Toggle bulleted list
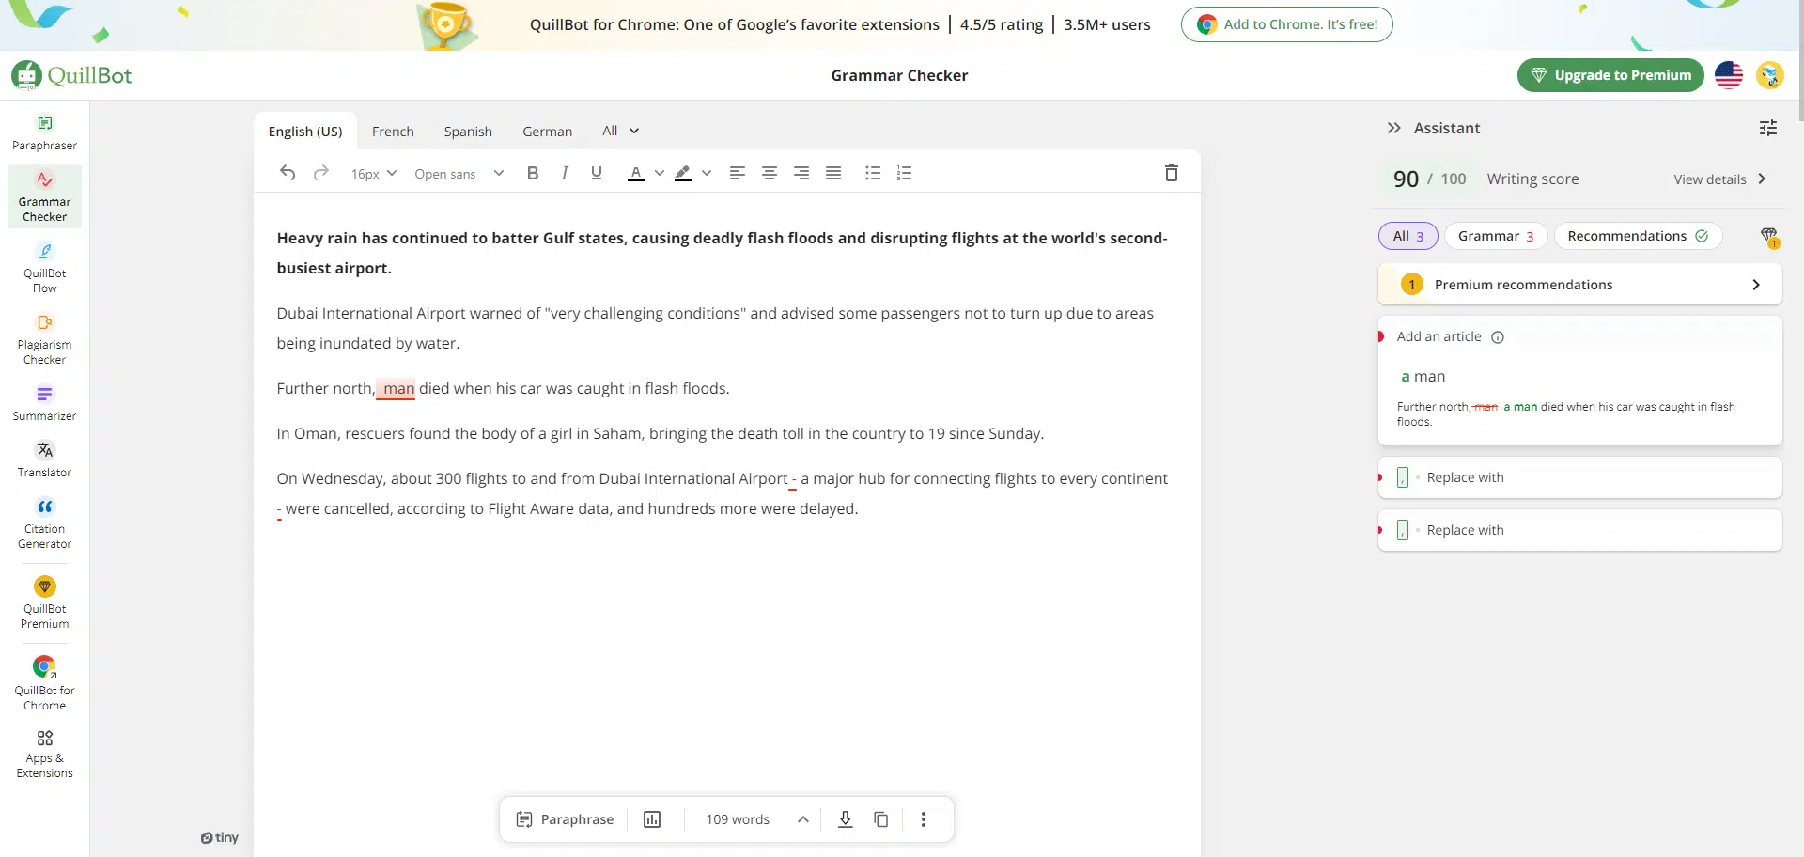 pos(873,173)
